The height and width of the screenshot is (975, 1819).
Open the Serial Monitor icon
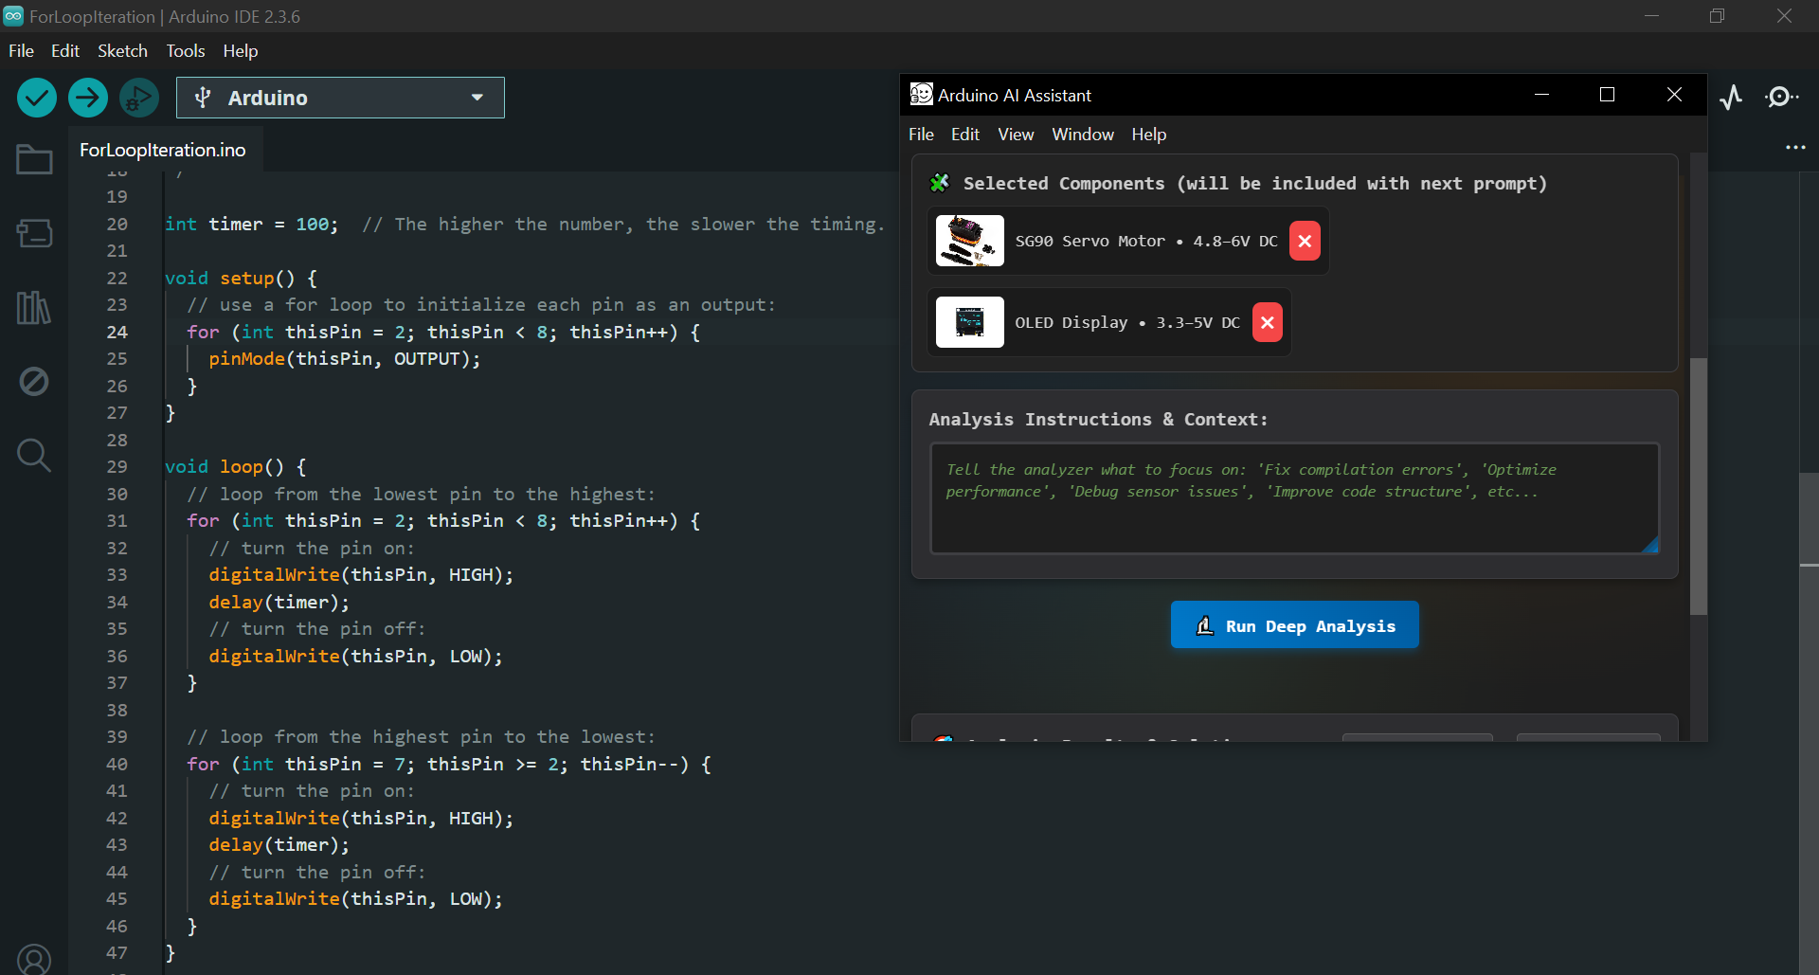[x=1781, y=98]
